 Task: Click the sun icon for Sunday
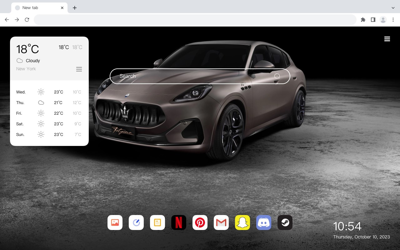(41, 134)
